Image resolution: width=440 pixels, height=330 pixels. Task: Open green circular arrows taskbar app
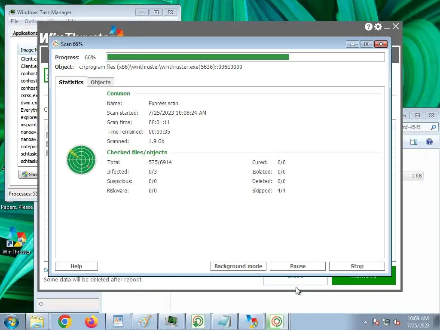pyautogui.click(x=198, y=321)
